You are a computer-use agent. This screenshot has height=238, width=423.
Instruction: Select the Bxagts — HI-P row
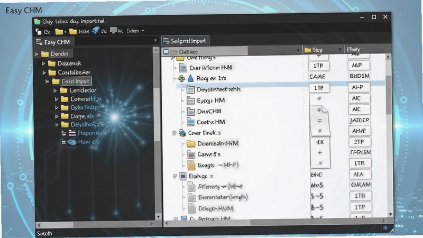pyautogui.click(x=213, y=165)
